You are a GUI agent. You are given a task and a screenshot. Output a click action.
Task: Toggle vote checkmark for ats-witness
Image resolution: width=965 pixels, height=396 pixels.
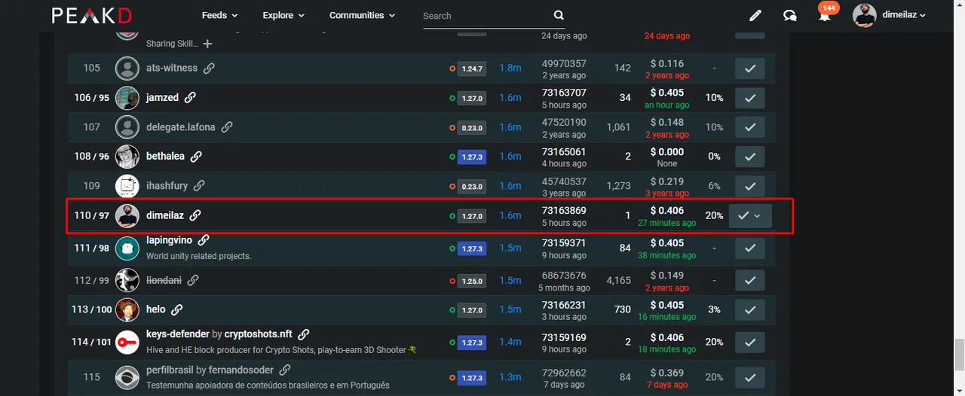[750, 69]
